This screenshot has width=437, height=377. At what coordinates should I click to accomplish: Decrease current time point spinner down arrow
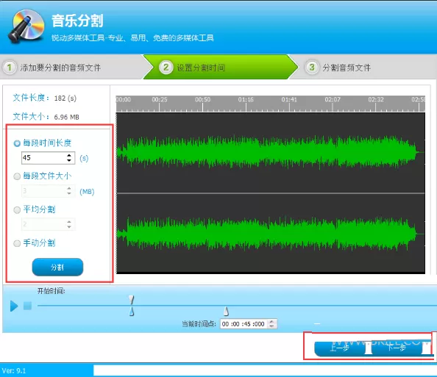click(x=271, y=326)
